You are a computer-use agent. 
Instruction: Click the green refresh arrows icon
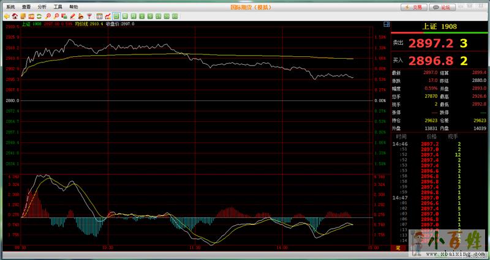(39, 15)
